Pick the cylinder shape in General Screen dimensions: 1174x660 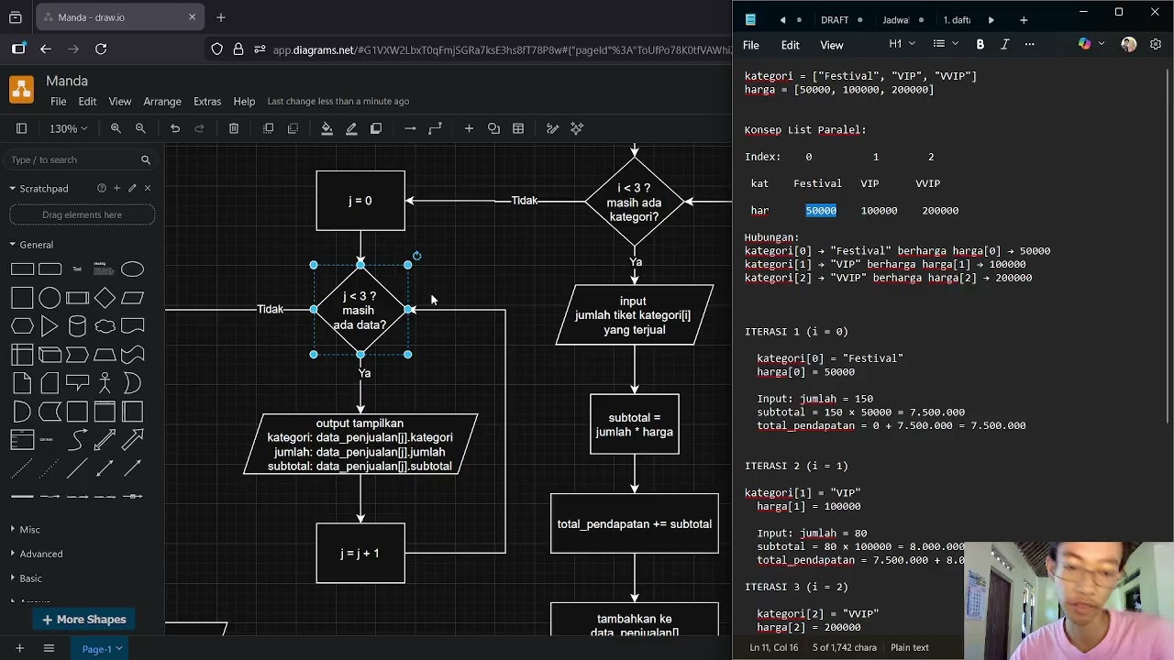pos(77,325)
